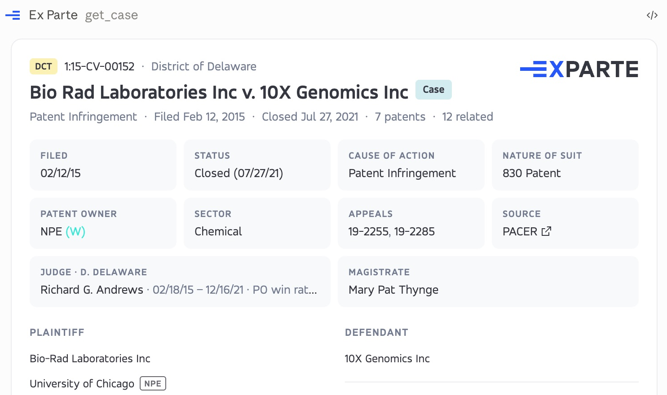
Task: Click the Case tag badge
Action: [x=433, y=90]
